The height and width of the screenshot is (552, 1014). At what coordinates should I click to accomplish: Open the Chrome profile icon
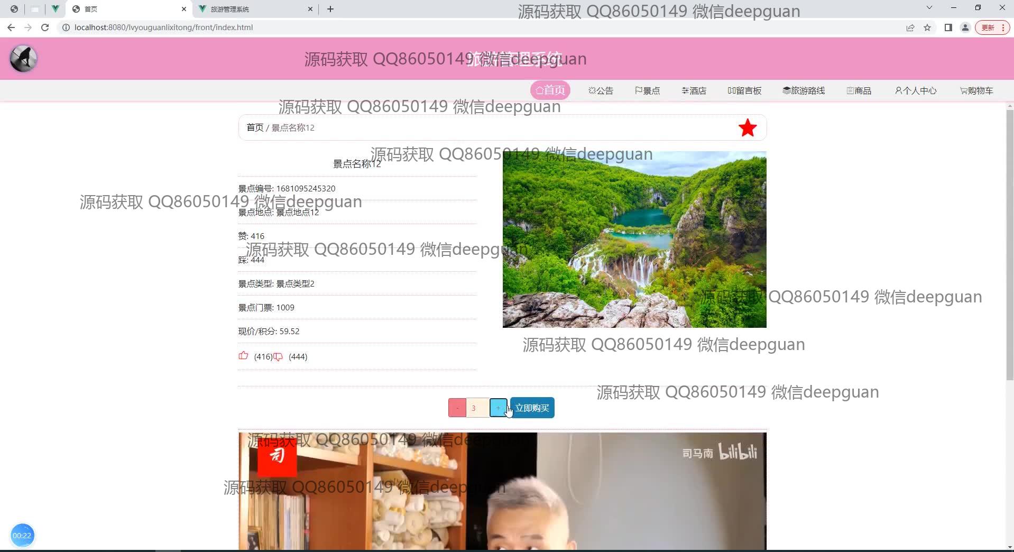(965, 27)
